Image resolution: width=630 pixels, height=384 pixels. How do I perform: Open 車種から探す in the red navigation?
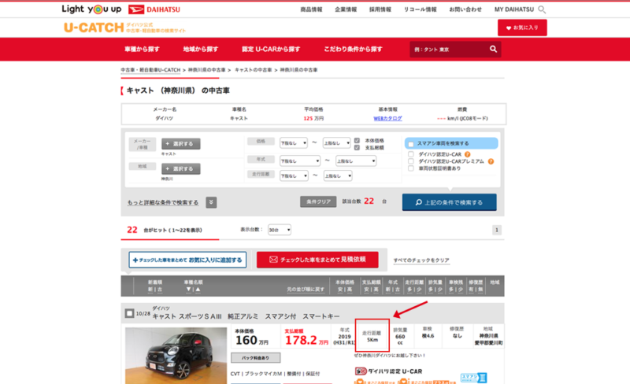coord(142,49)
